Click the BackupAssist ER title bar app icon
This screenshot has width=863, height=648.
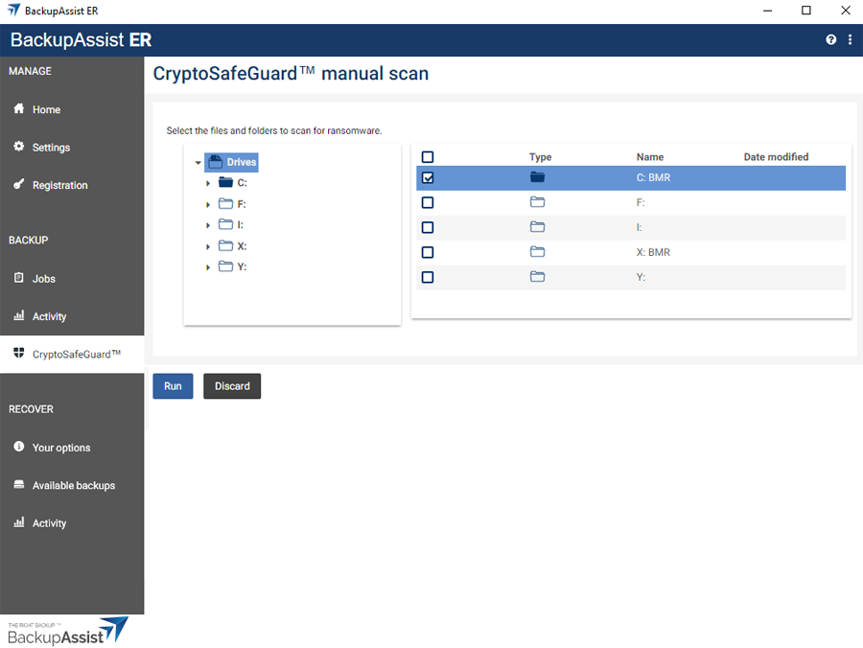pos(13,11)
